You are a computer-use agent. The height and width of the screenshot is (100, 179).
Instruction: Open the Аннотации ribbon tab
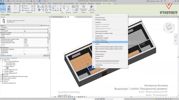coord(43,4)
